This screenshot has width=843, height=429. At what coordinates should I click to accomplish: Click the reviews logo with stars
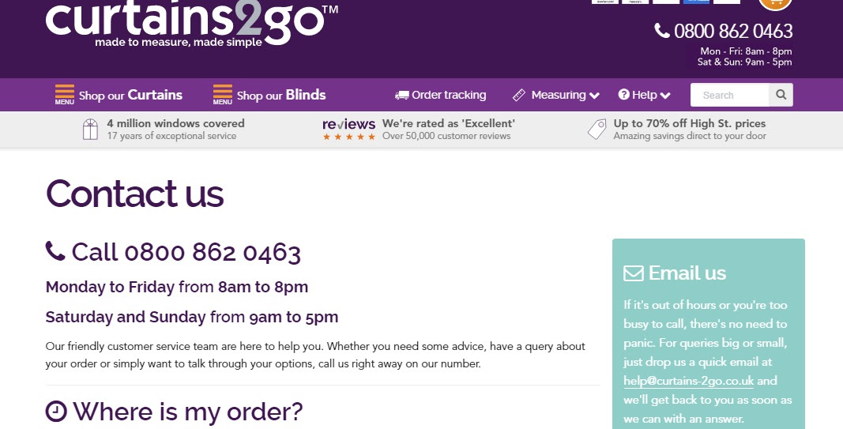point(349,130)
